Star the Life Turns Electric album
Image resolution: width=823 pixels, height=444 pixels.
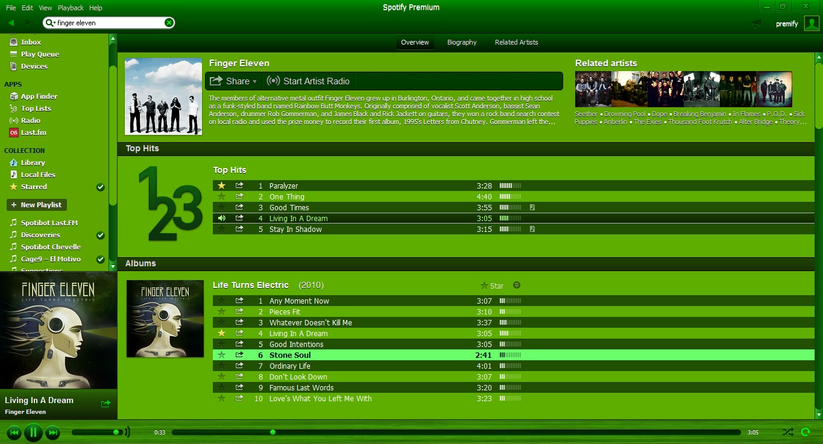click(492, 286)
